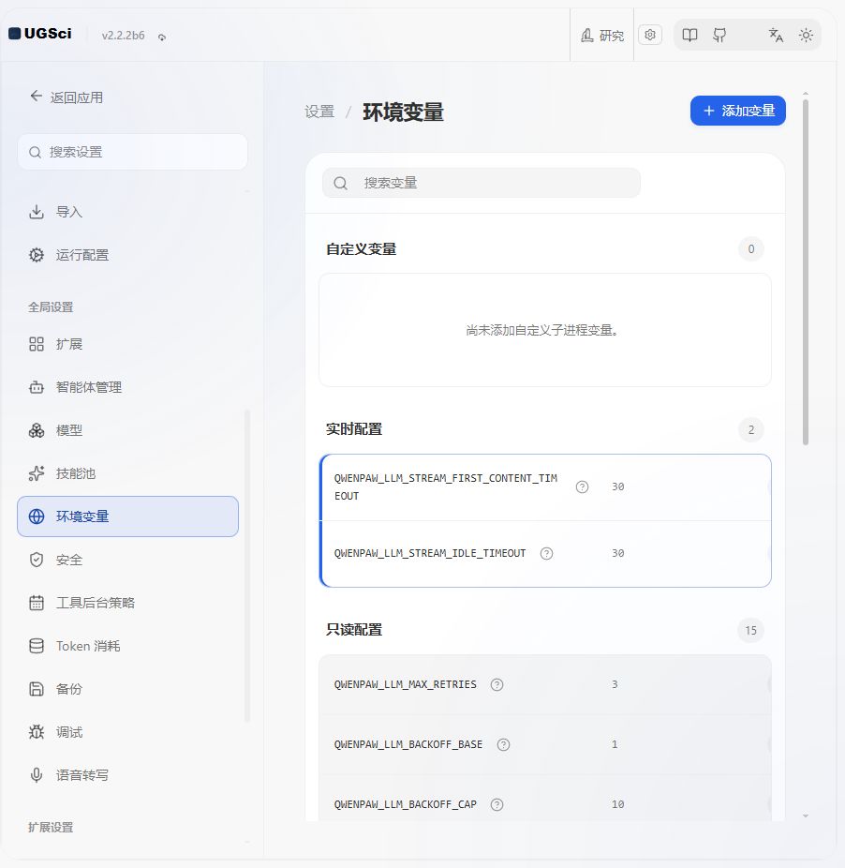
Task: Open the 智能体管理 settings page
Action: (127, 387)
